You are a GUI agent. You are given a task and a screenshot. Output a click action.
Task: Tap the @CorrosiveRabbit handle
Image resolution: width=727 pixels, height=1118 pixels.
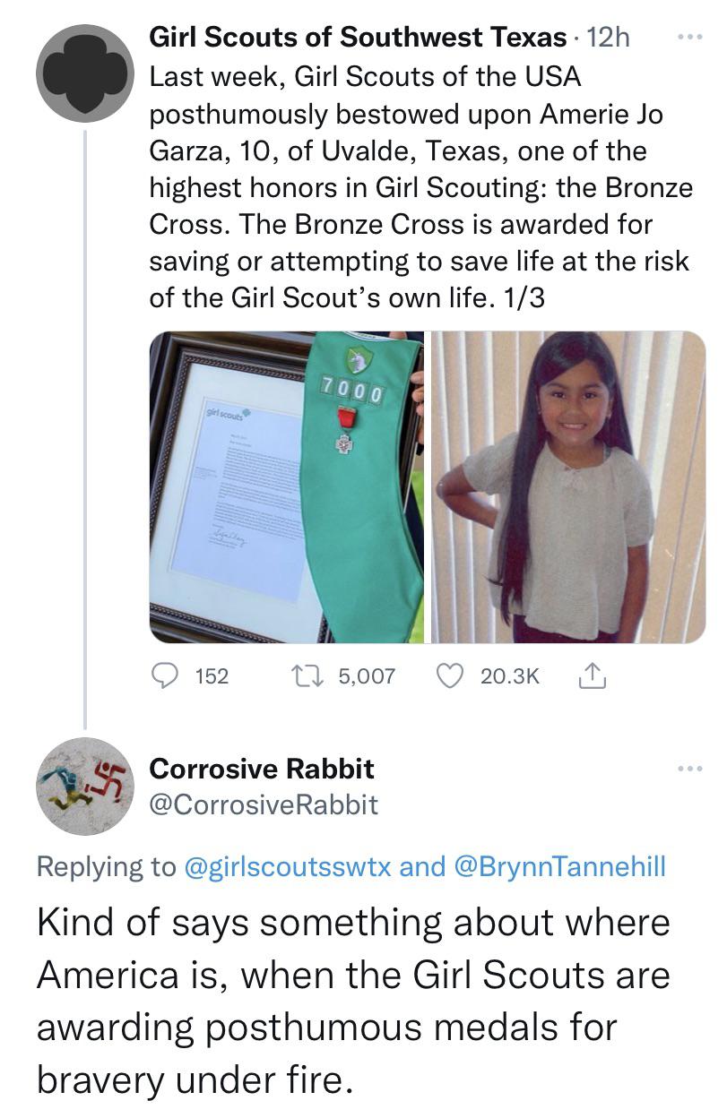[x=263, y=804]
